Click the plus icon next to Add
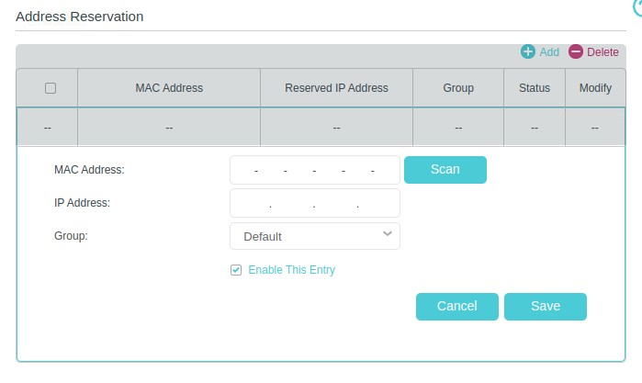This screenshot has height=383, width=642. click(528, 52)
